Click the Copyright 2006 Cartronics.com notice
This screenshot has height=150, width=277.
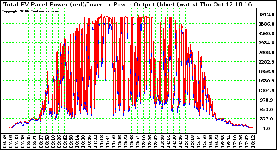click(x=30, y=11)
